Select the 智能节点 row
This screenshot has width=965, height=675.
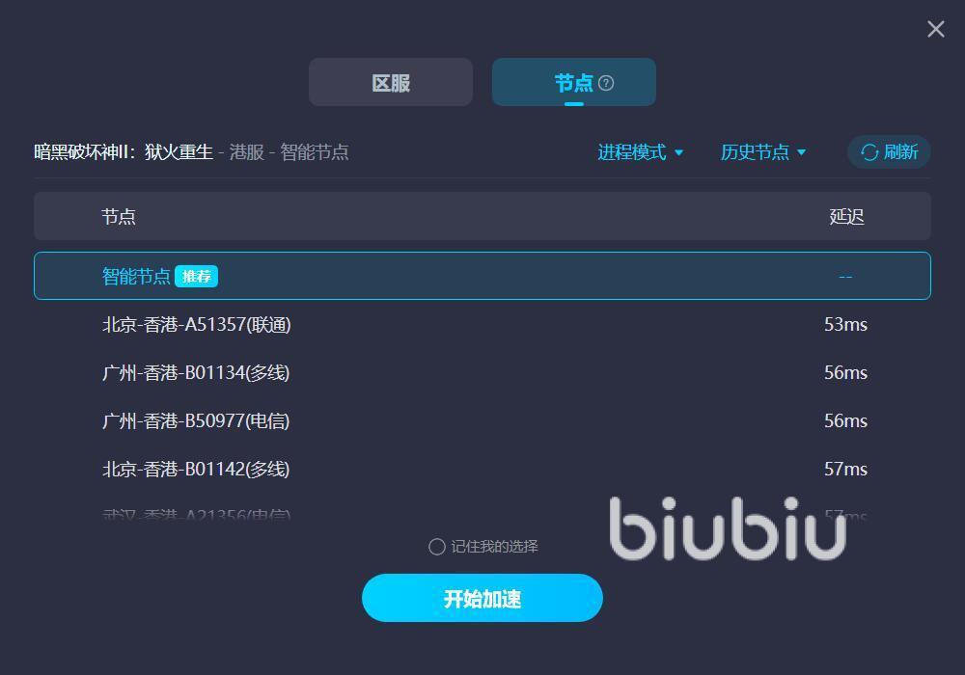(482, 276)
